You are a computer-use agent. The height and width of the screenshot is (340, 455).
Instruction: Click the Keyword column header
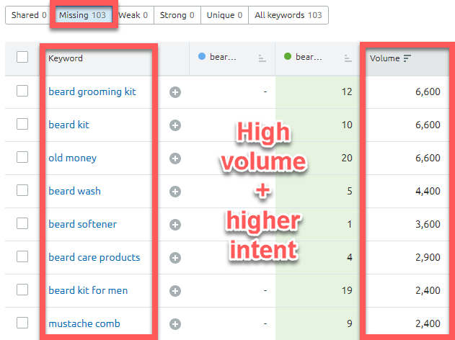(x=66, y=58)
